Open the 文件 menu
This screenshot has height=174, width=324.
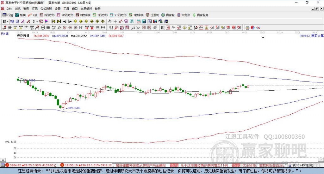click(9, 9)
